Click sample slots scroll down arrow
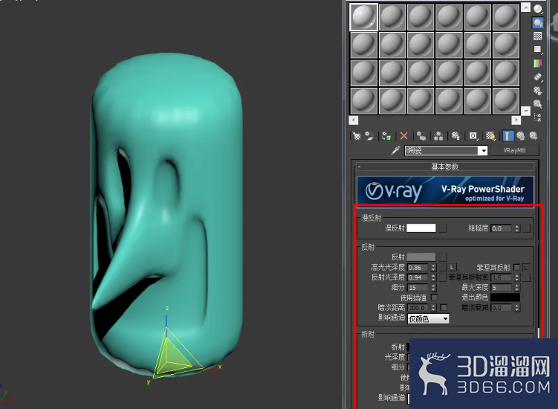Viewport: 558px width, 409px height. [525, 111]
